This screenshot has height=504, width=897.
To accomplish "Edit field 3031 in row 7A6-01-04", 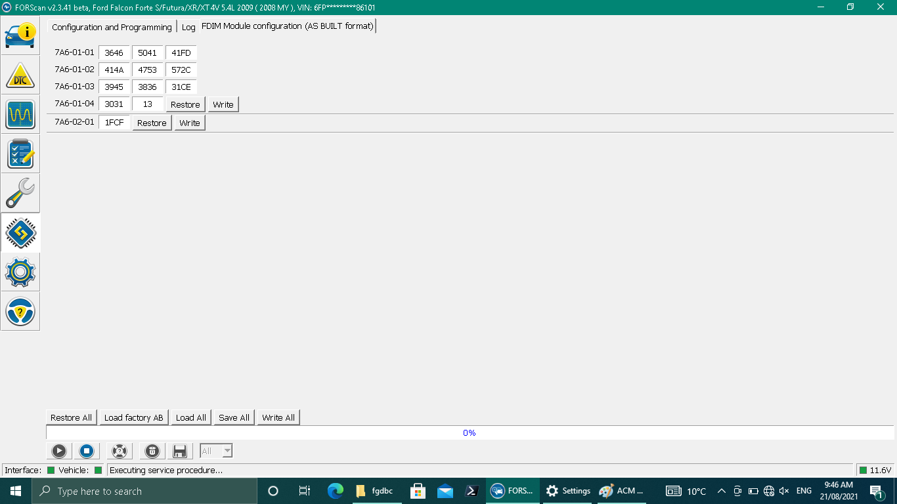I will click(114, 104).
